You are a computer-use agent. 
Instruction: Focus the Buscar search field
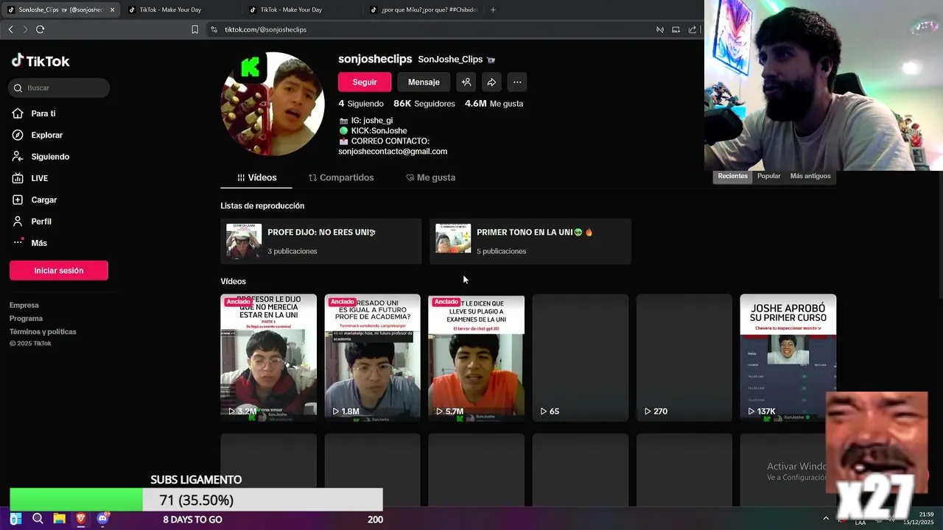[x=60, y=88]
